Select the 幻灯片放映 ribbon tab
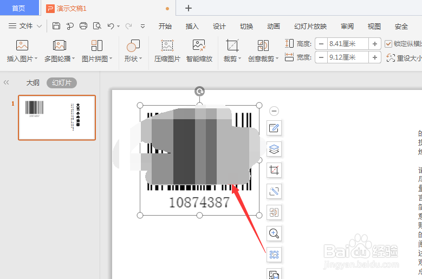The width and height of the screenshot is (422, 279). (310, 26)
